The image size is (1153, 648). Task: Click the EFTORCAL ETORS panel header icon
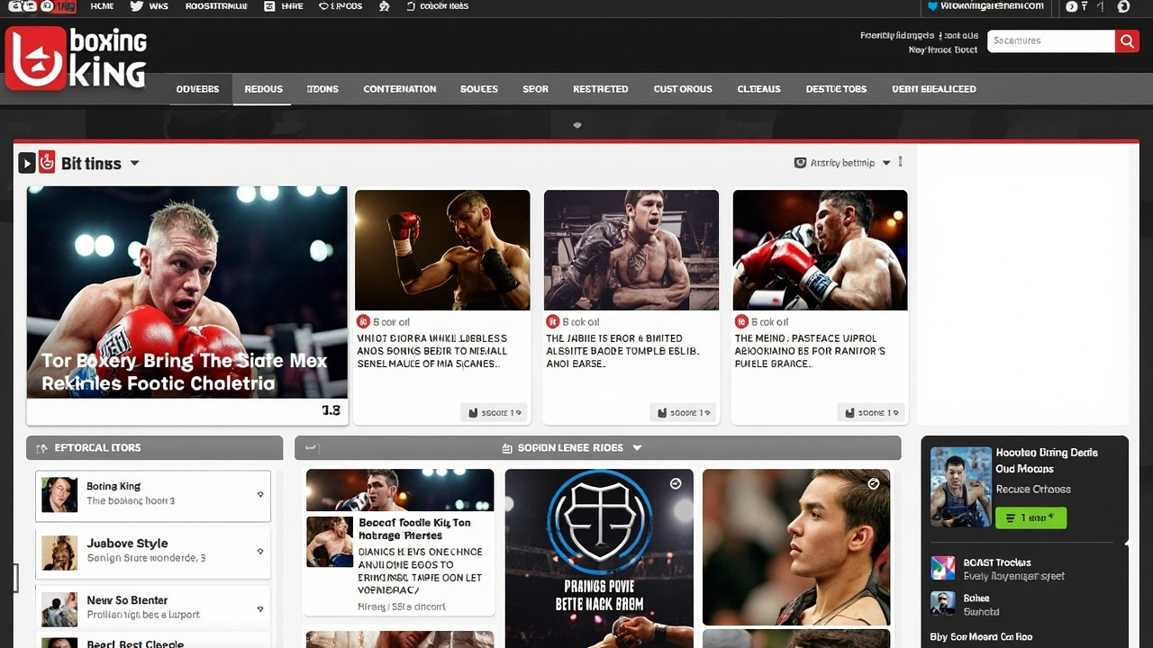pos(41,448)
